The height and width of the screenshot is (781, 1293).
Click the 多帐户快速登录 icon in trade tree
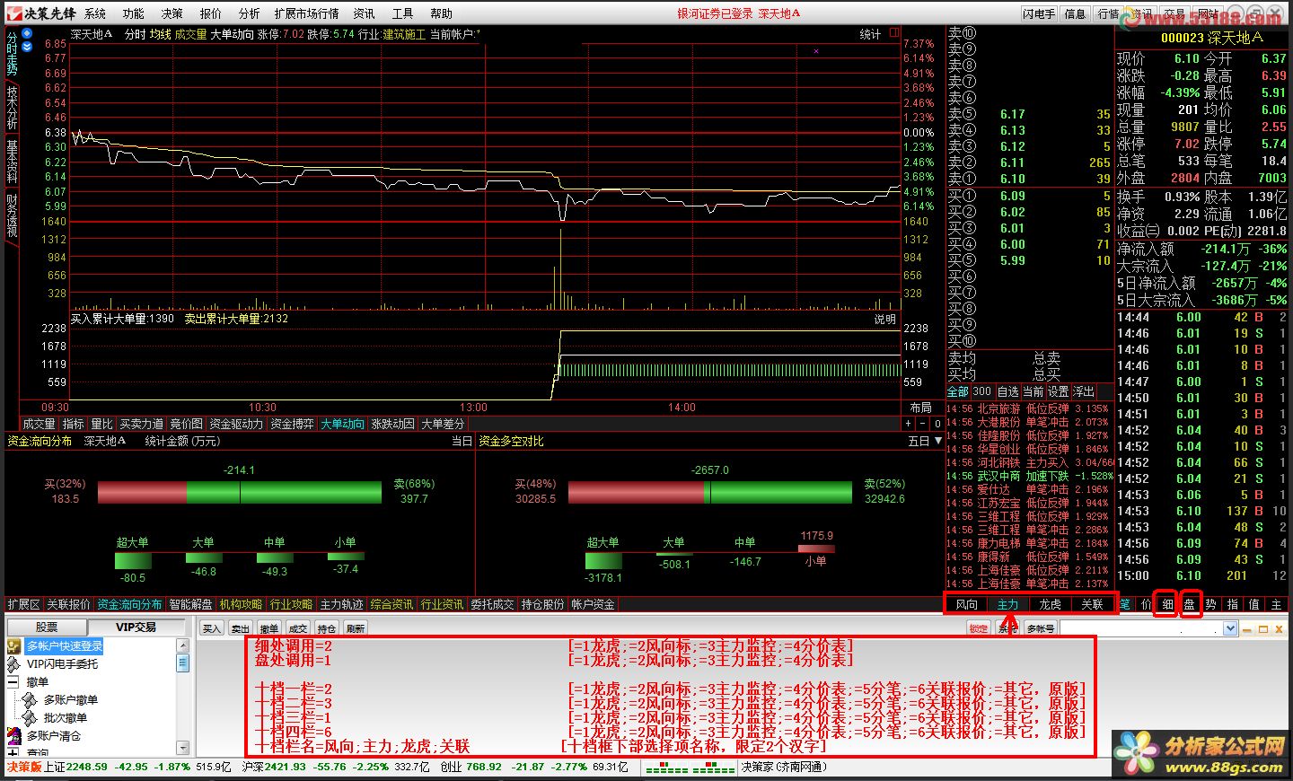click(x=13, y=646)
